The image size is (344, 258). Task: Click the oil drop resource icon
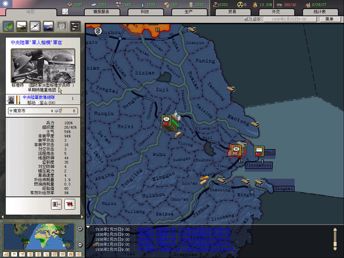[142, 5]
